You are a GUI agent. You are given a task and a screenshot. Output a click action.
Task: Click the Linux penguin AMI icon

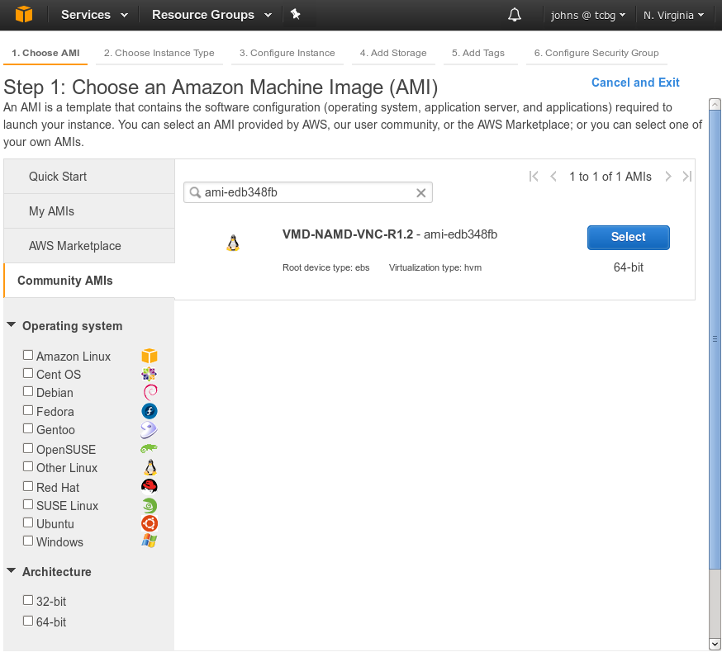pos(233,243)
